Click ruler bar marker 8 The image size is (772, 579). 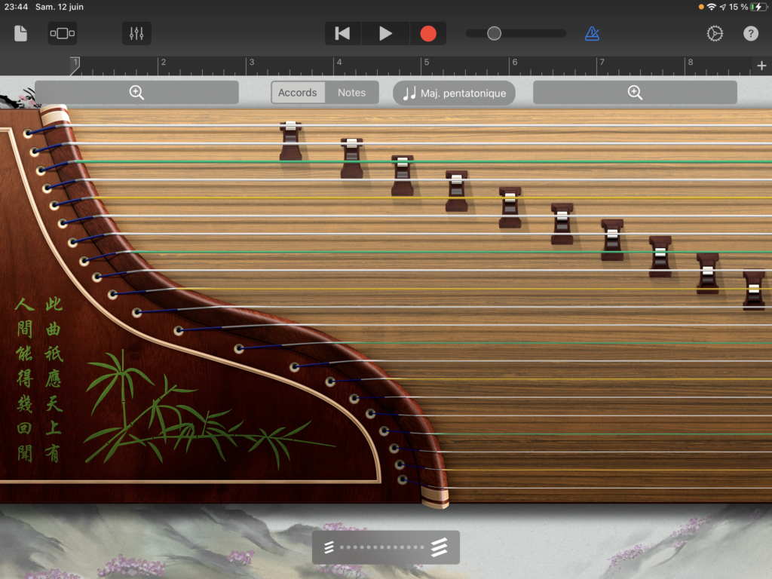(x=691, y=63)
